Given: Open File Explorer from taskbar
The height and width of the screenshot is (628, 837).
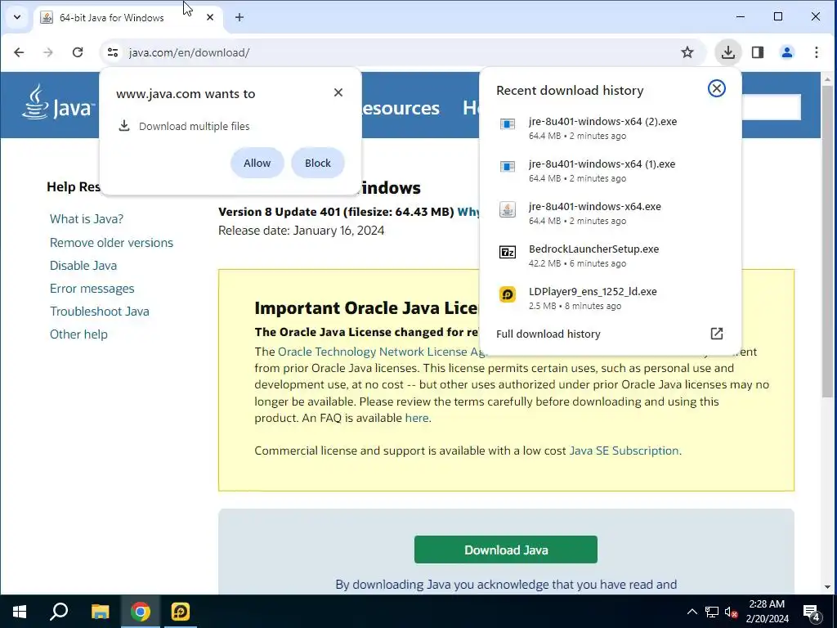Looking at the screenshot, I should [100, 612].
